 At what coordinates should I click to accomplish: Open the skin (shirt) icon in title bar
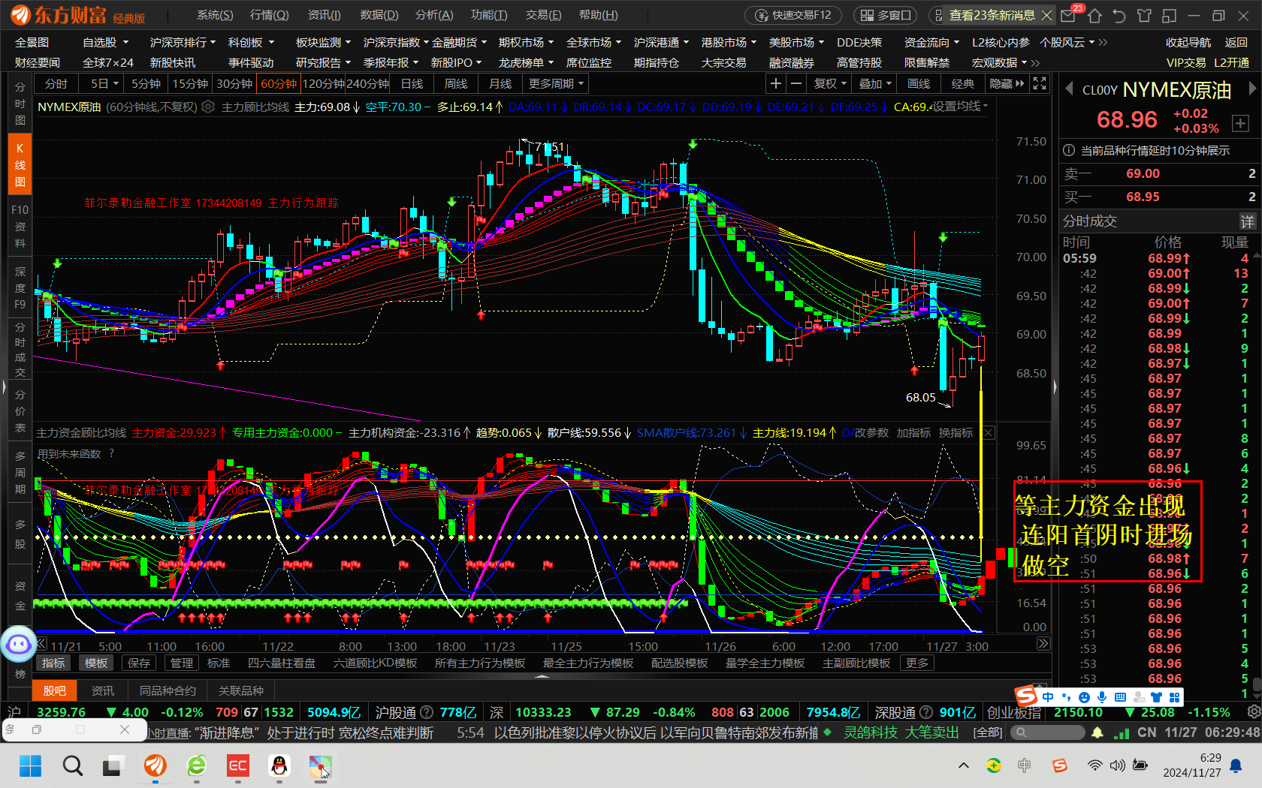pyautogui.click(x=1144, y=15)
